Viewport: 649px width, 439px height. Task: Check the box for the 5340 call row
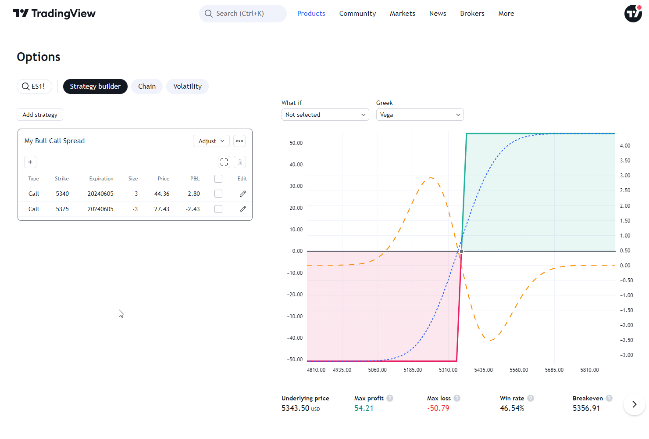point(218,194)
